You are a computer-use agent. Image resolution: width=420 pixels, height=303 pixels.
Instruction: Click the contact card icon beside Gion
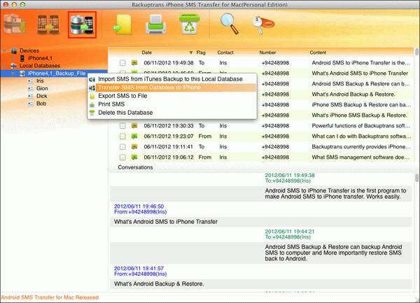(x=31, y=88)
